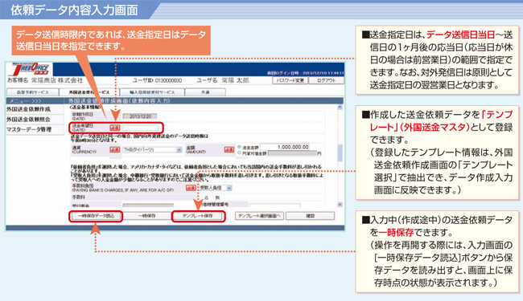Select the 送金金額 radio button
The width and height of the screenshot is (523, 301).
(239, 147)
